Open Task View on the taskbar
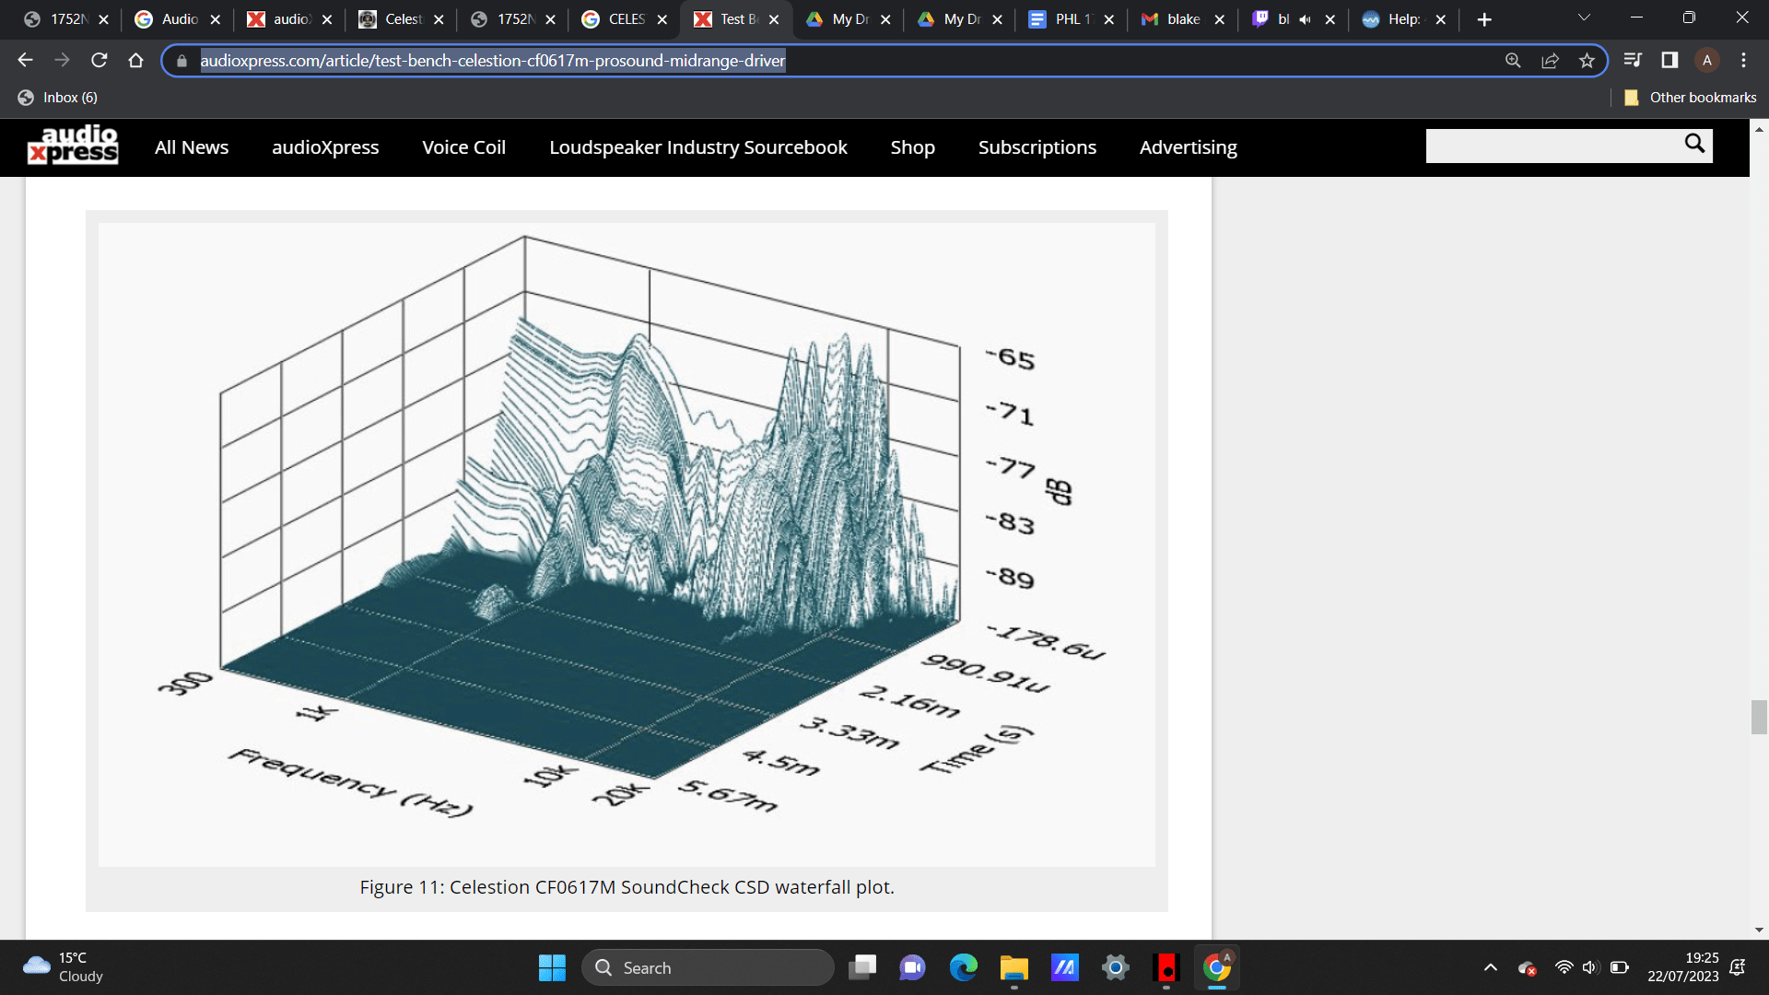This screenshot has height=995, width=1769. pyautogui.click(x=862, y=967)
